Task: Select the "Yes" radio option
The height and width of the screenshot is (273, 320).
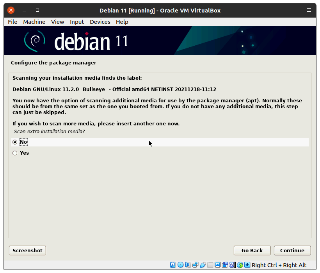Action: pos(15,153)
